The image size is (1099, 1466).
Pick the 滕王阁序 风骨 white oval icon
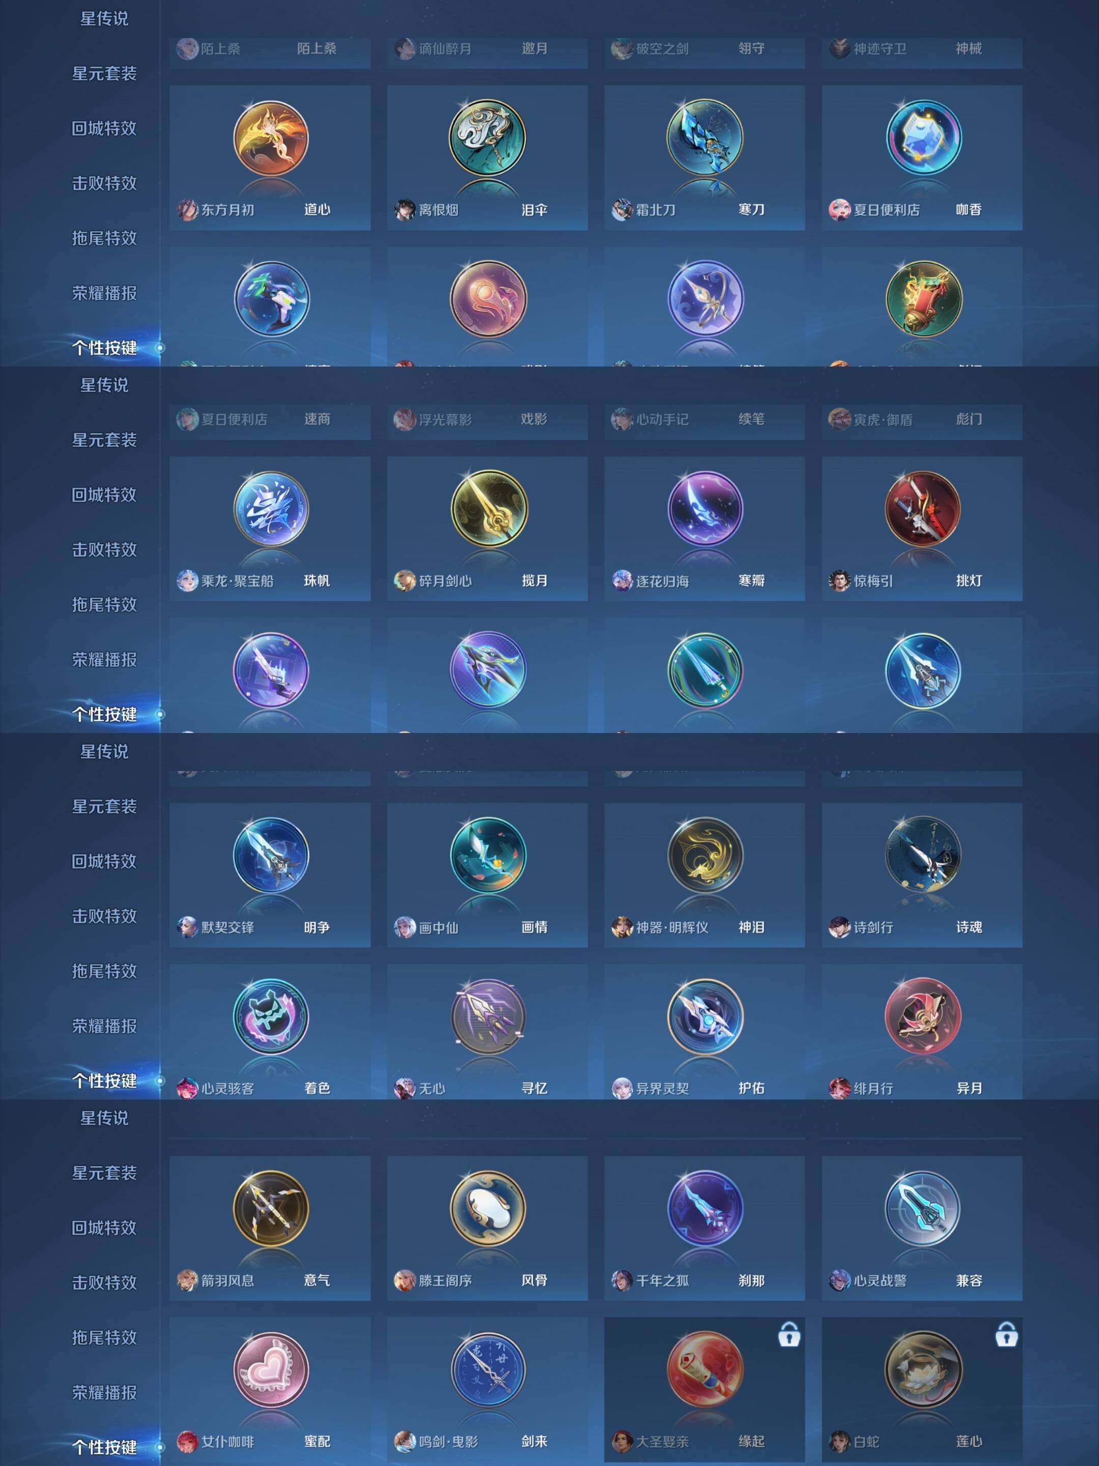point(487,1208)
